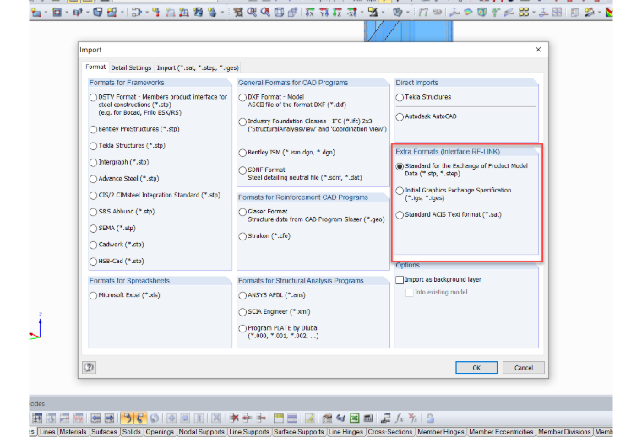Click the View in -X direction icon
This screenshot has width=642, height=437.
point(352,13)
